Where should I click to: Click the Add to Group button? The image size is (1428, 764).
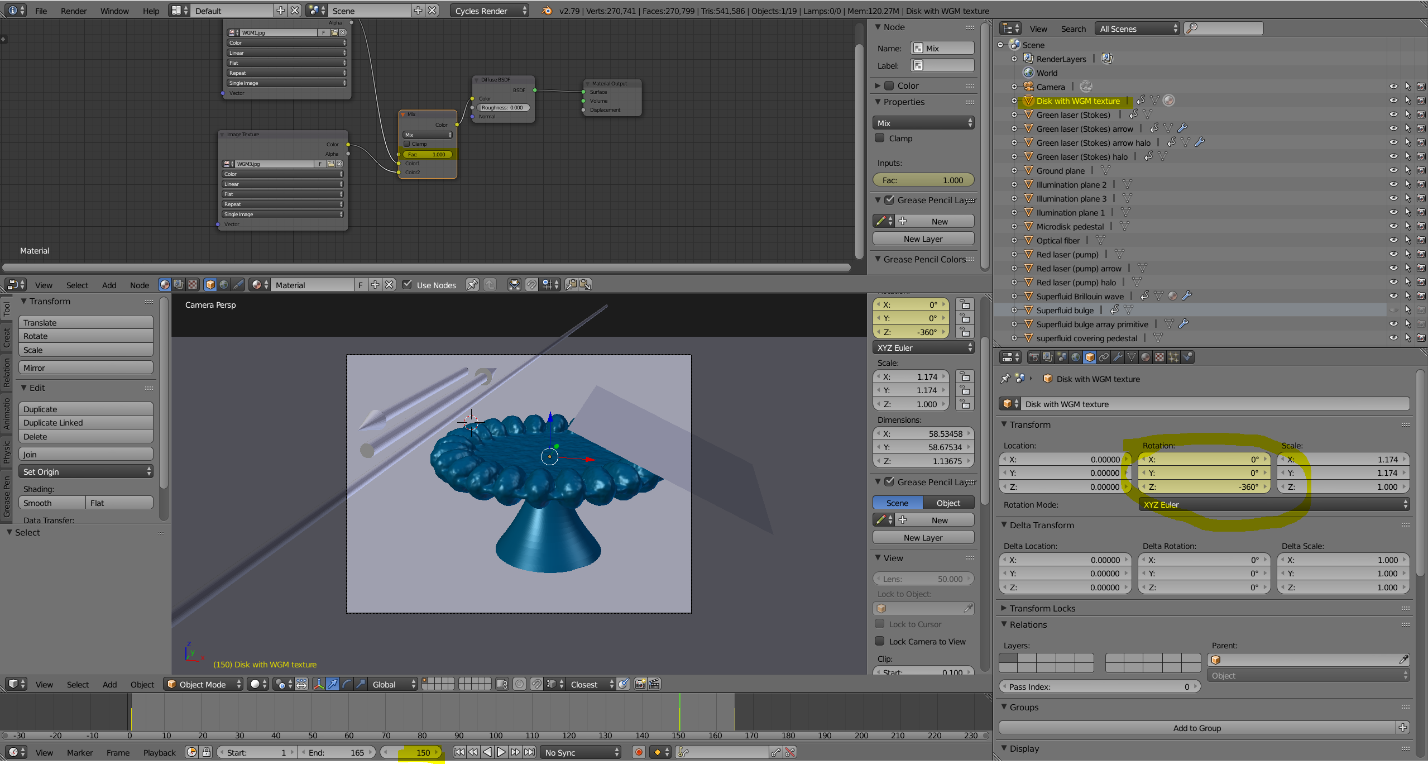[1197, 728]
